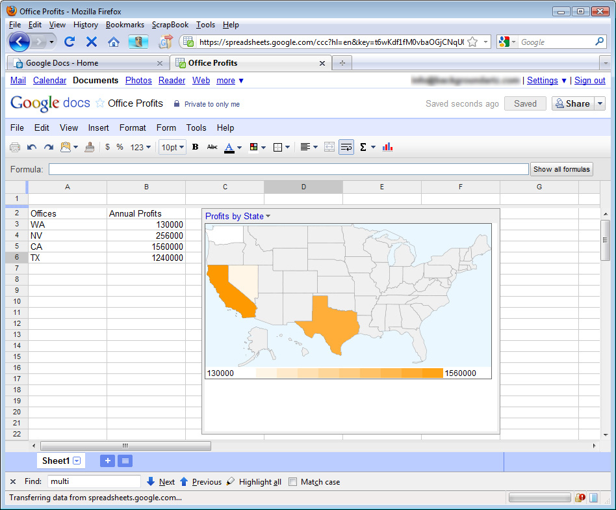Open Firefox's ScrapBook menu
616x510 pixels.
click(170, 25)
